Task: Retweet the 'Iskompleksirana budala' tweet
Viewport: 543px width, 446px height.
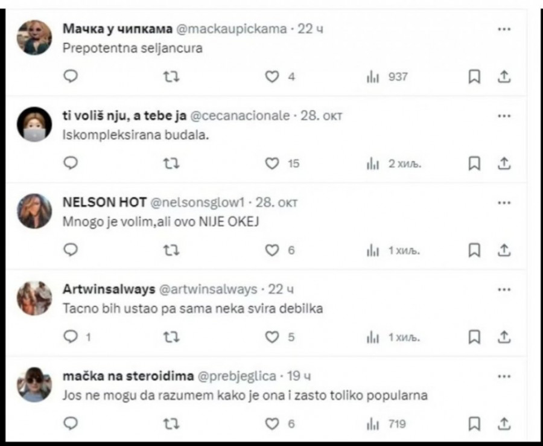Action: click(x=171, y=164)
